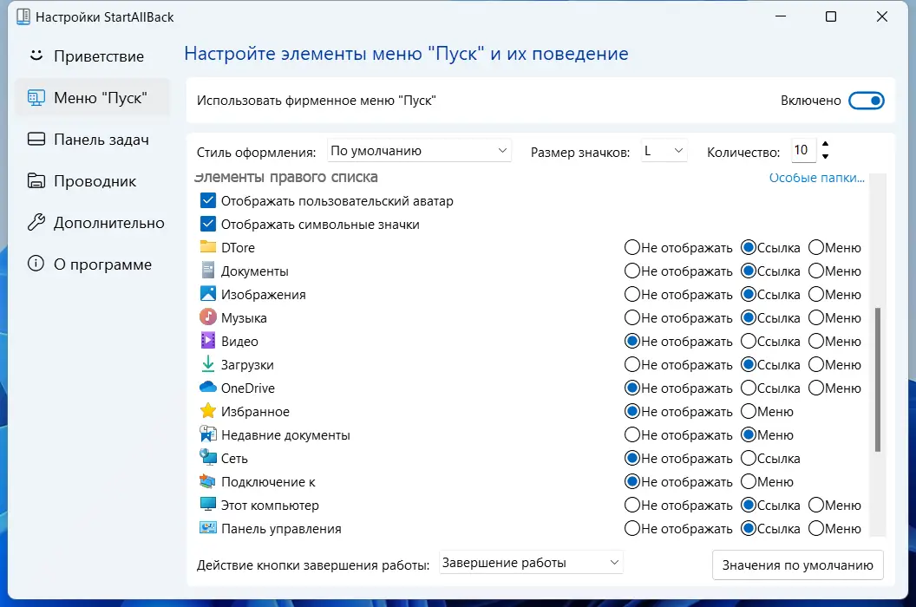
Task: Maximize the StartAllBack settings window
Action: pyautogui.click(x=831, y=17)
